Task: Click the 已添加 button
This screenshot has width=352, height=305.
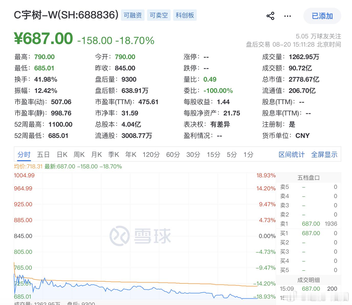Action: coord(322,16)
